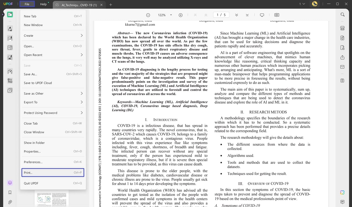This screenshot has width=352, height=207.
Task: Start slideshow presentation mode
Action: click(262, 15)
